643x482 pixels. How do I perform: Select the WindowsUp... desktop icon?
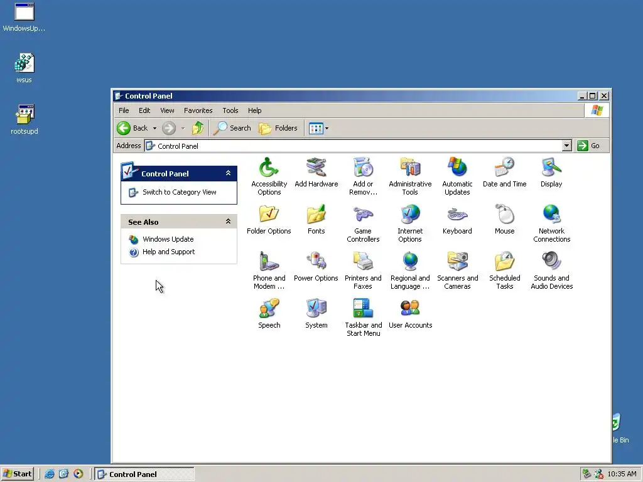tap(24, 17)
